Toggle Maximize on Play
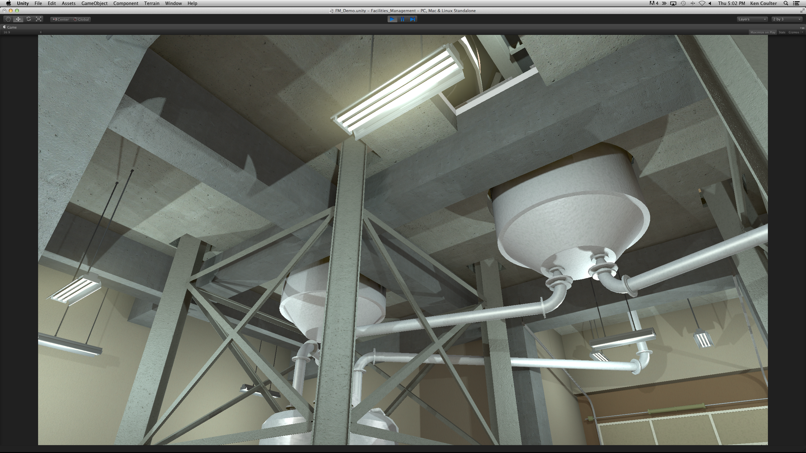This screenshot has width=806, height=453. pos(762,32)
